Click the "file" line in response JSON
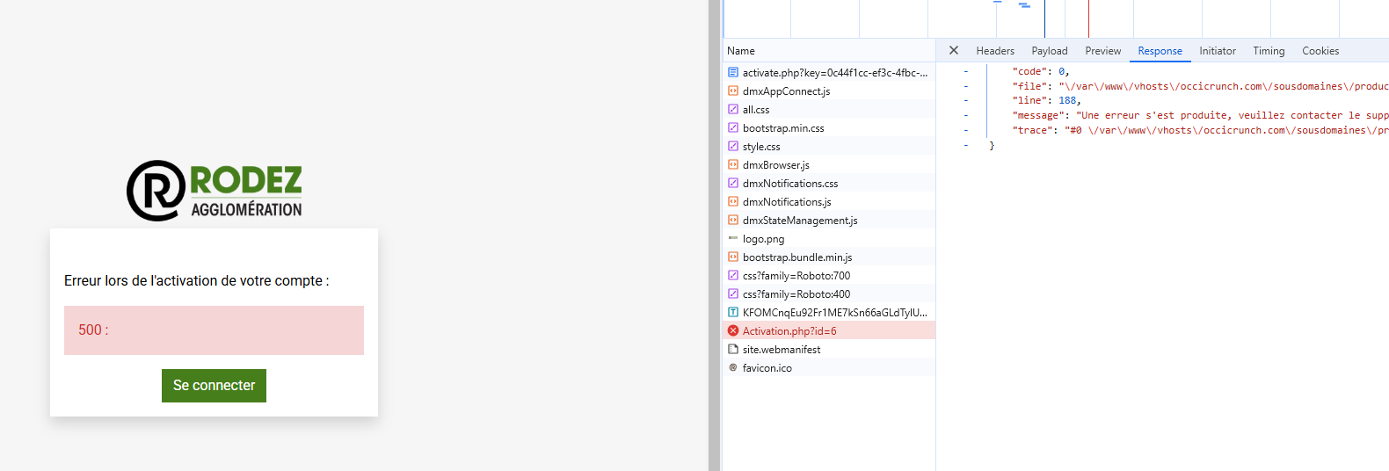This screenshot has height=471, width=1389. pyautogui.click(x=1200, y=86)
